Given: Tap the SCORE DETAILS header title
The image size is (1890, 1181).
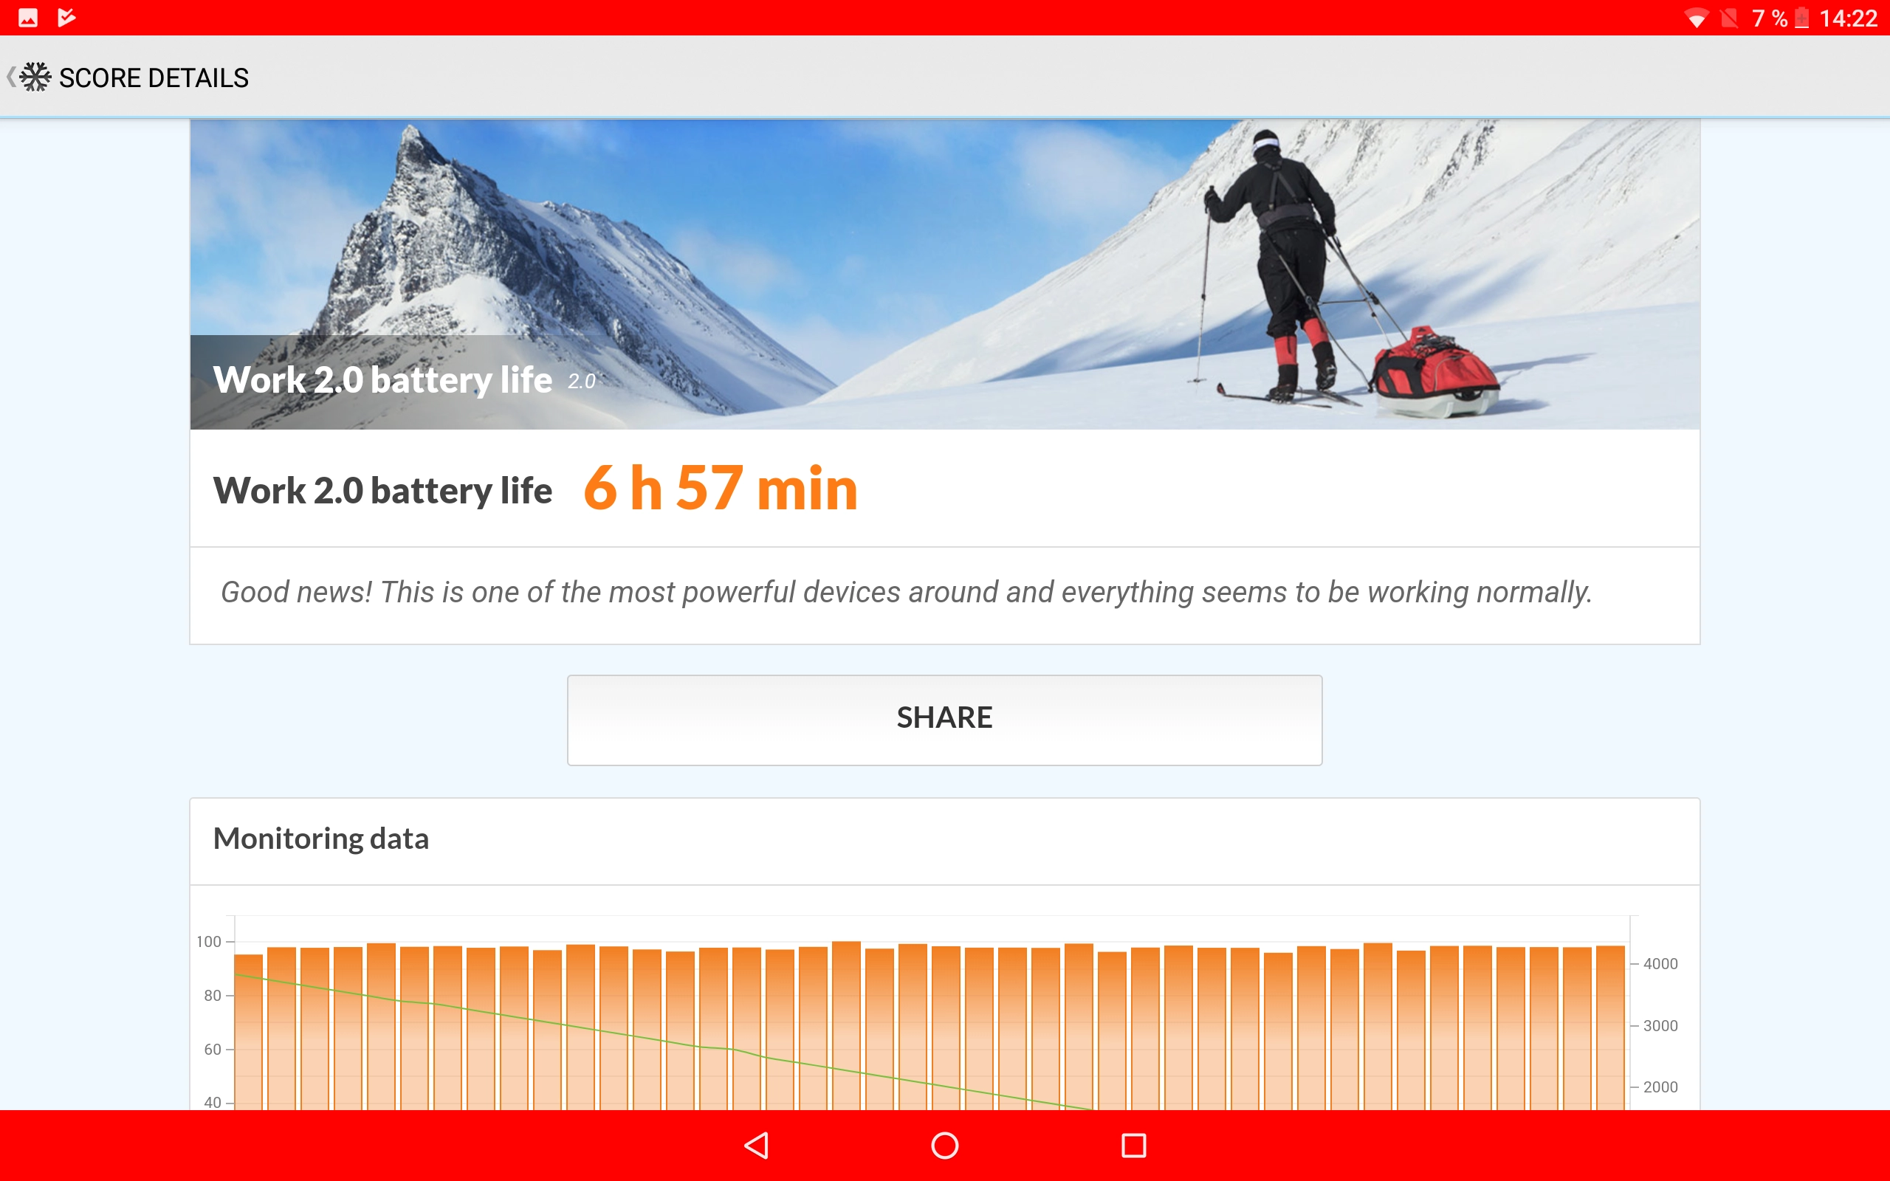Looking at the screenshot, I should point(154,78).
